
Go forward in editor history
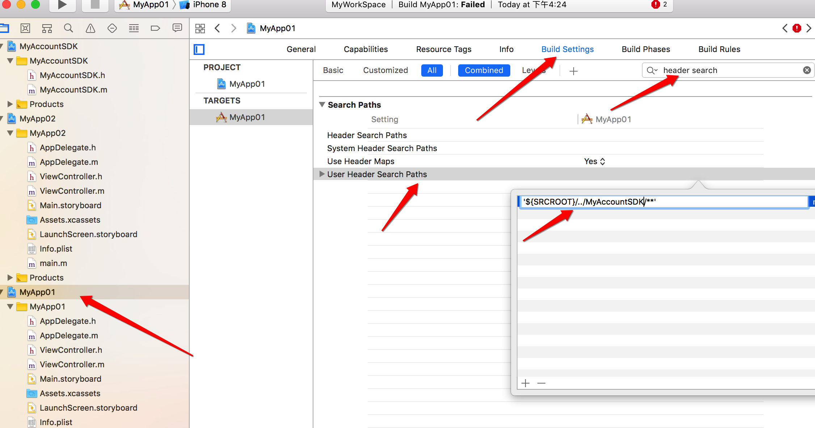(234, 28)
